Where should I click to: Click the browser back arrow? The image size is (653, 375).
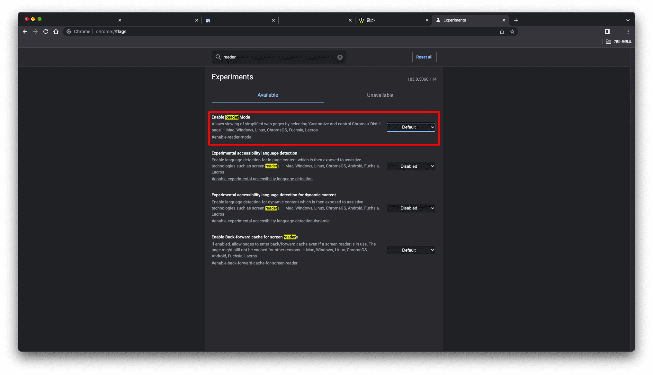click(25, 31)
